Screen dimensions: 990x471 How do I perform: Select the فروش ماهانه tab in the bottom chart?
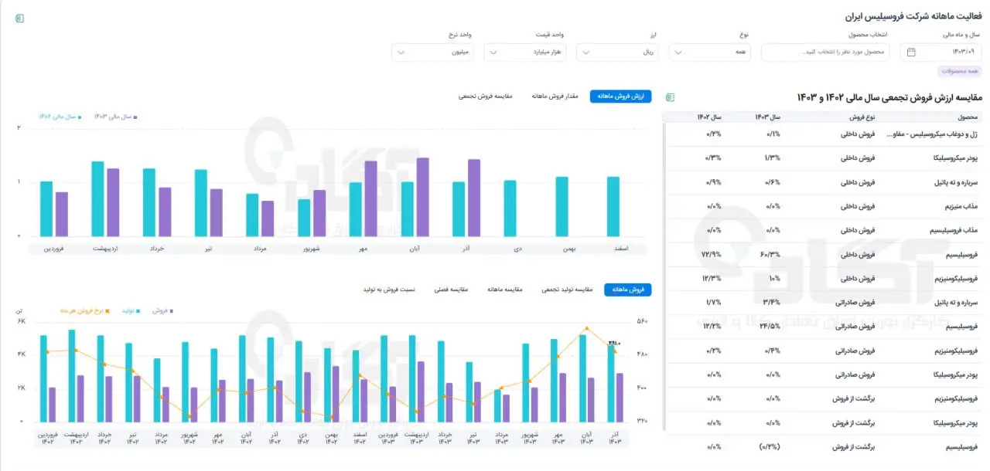point(628,290)
